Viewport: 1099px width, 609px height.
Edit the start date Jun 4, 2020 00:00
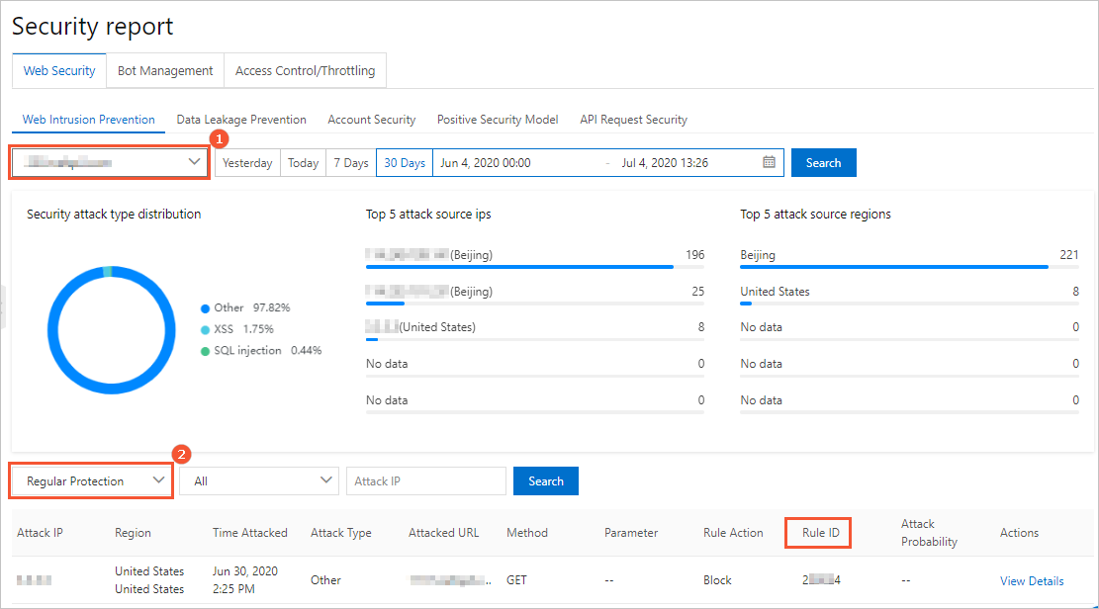(485, 162)
